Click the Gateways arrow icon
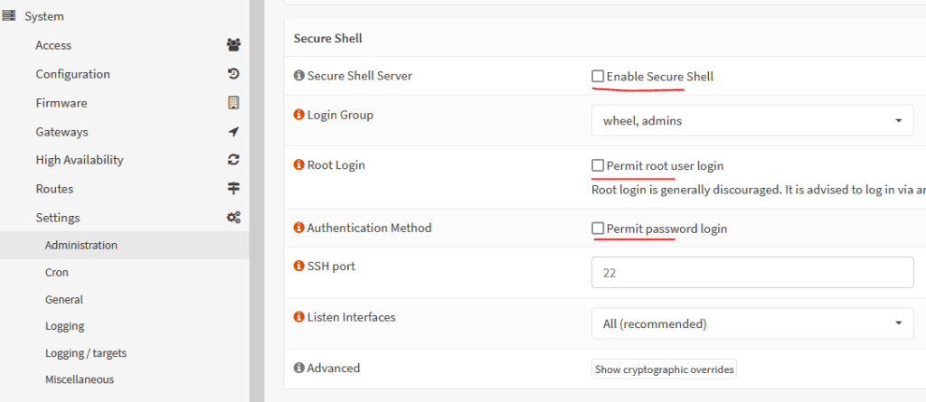The height and width of the screenshot is (402, 926). point(234,132)
